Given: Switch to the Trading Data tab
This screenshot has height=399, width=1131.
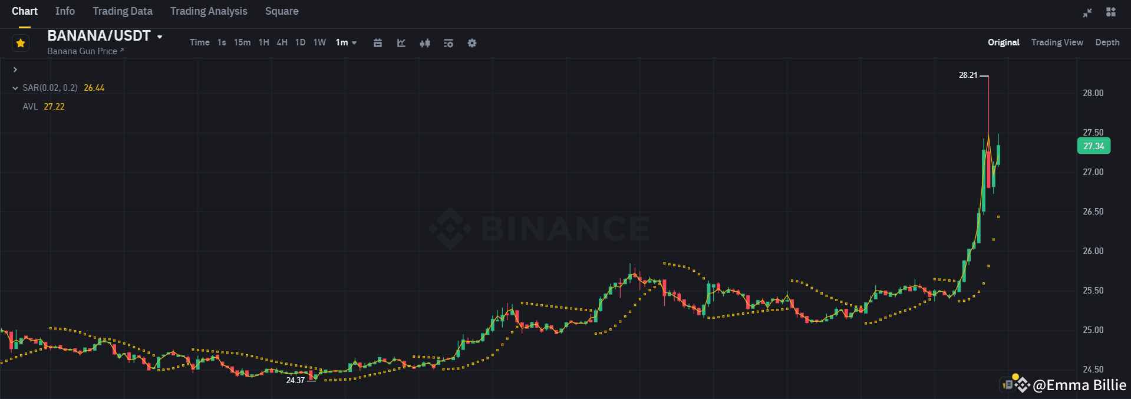Looking at the screenshot, I should click(122, 11).
